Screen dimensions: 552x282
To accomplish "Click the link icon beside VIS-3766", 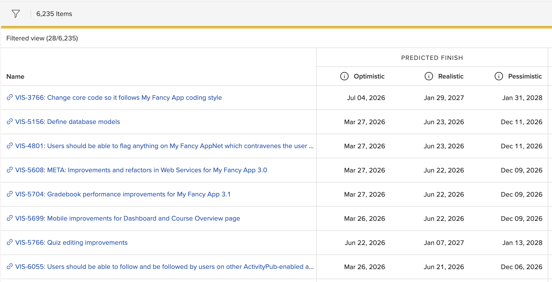I will [x=10, y=97].
